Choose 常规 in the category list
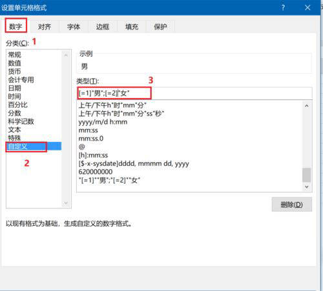 [14, 55]
